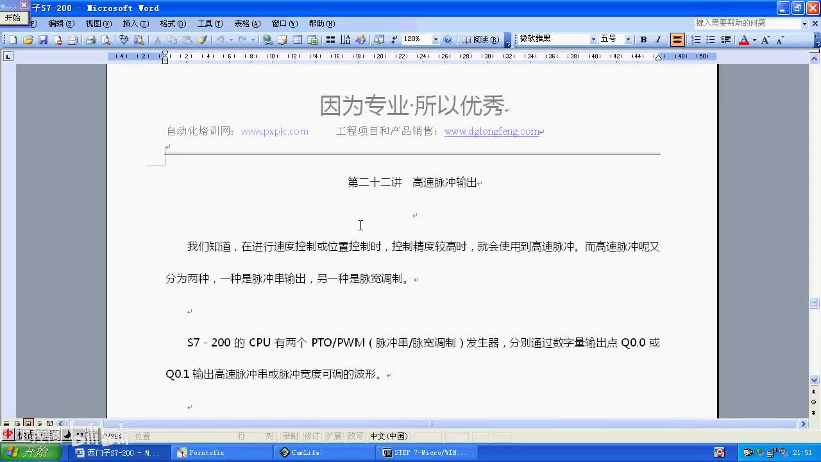
Task: Toggle center alignment button
Action: click(677, 40)
